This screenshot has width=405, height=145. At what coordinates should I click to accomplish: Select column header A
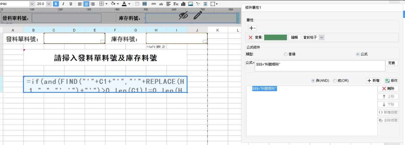pos(13,30)
